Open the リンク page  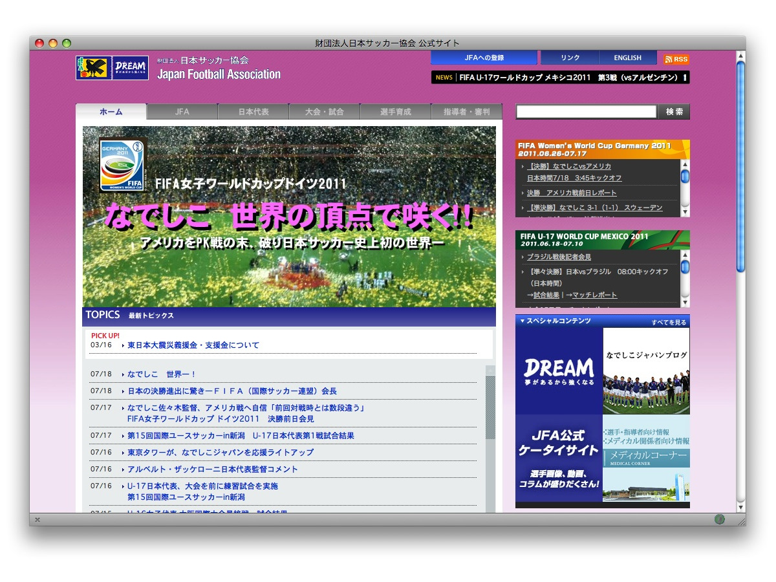click(x=570, y=58)
